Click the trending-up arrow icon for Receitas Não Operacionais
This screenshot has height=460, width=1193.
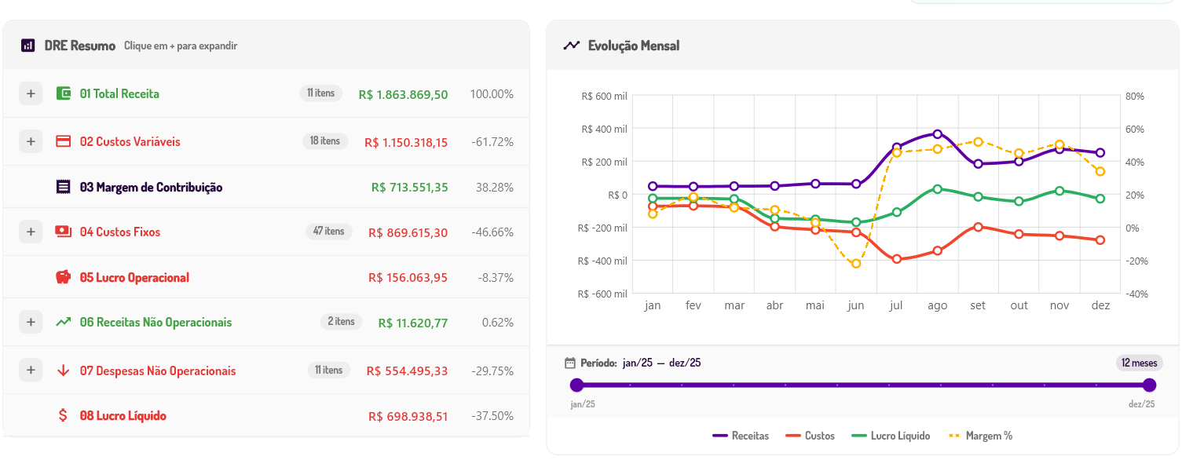tap(64, 322)
